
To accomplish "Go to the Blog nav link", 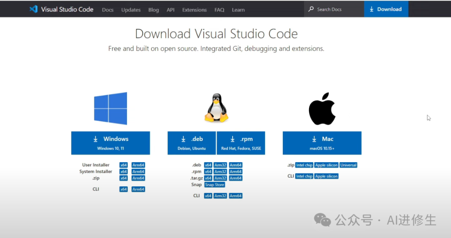I will pos(154,10).
